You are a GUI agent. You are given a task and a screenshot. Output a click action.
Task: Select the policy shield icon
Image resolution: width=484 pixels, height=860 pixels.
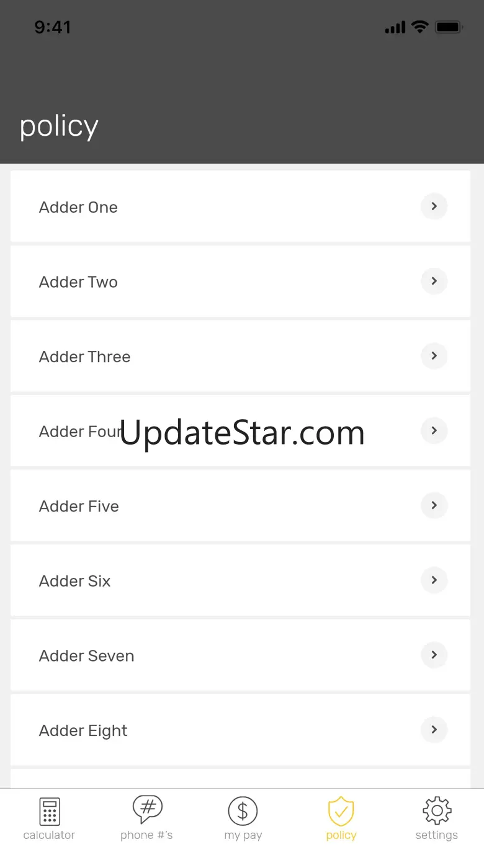(x=341, y=811)
